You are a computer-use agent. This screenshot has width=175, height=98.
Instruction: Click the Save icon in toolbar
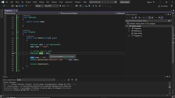click(x=20, y=6)
